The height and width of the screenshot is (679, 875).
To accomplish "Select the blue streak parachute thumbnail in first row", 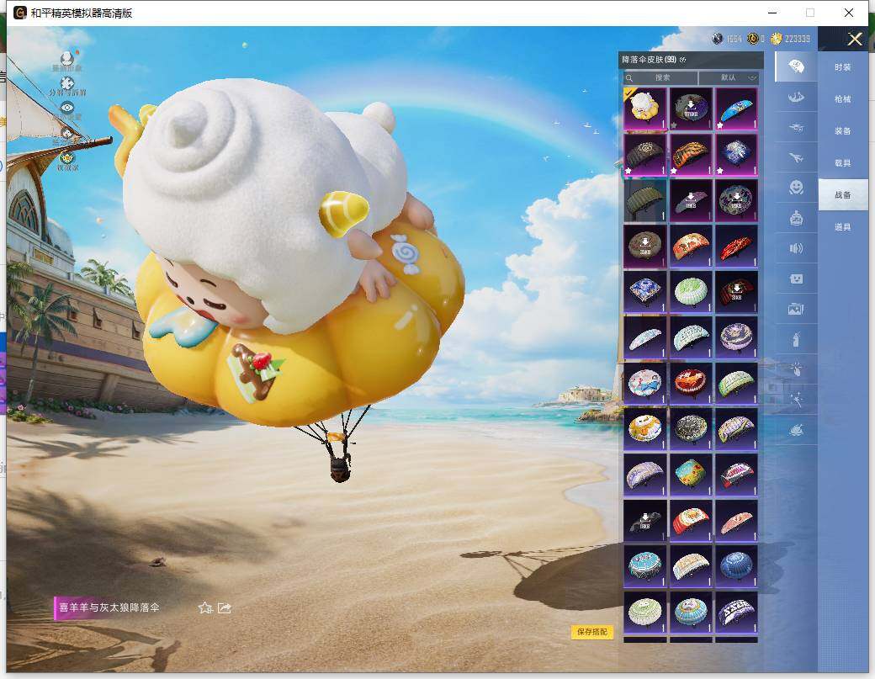I will [737, 109].
